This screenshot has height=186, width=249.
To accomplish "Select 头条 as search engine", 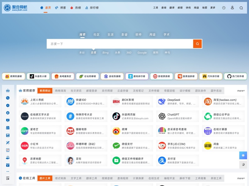I will tap(118, 52).
